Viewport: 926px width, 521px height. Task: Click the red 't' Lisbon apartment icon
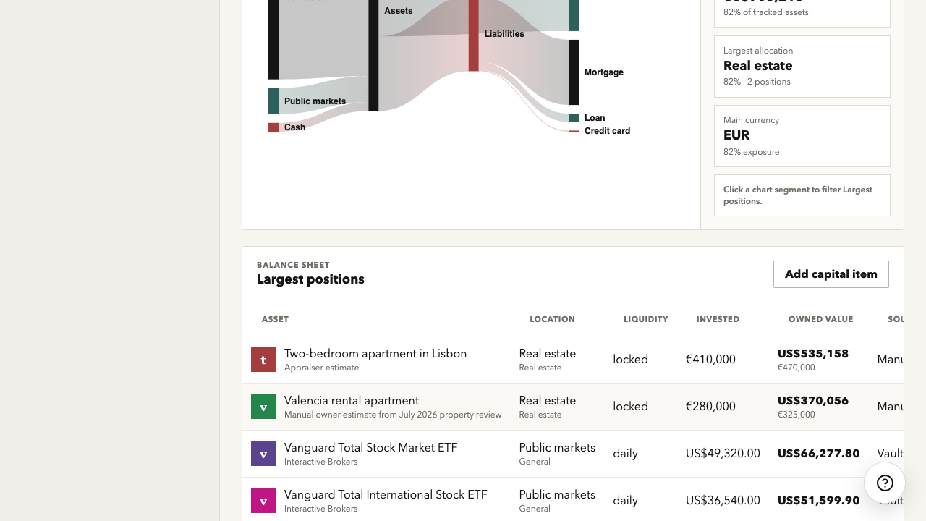263,360
